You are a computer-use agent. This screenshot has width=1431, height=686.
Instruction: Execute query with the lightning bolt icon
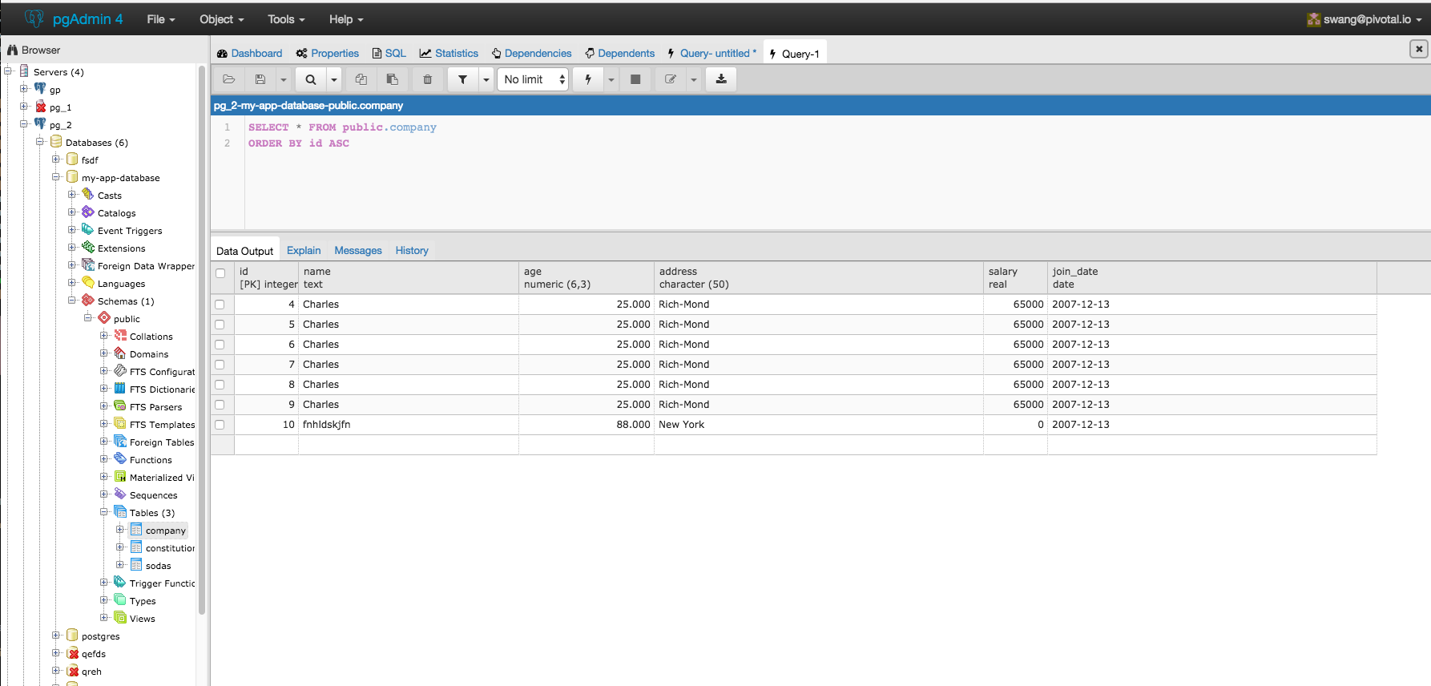588,79
